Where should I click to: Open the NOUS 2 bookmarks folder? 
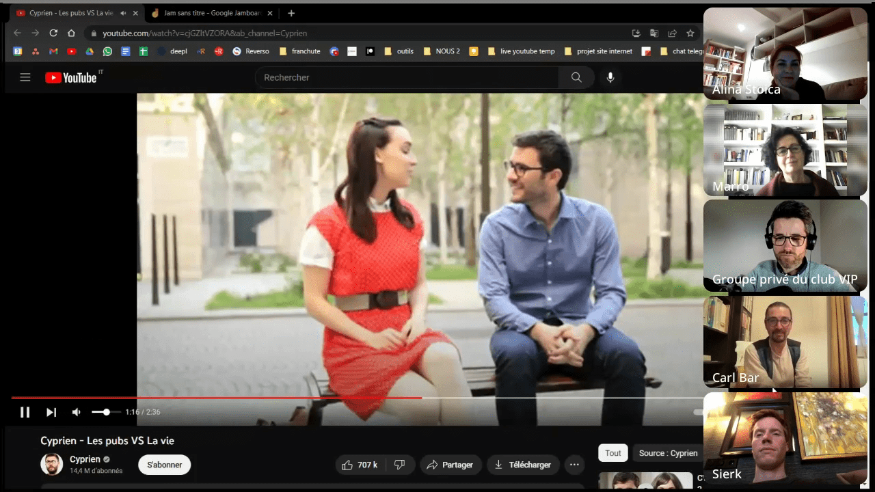(442, 51)
